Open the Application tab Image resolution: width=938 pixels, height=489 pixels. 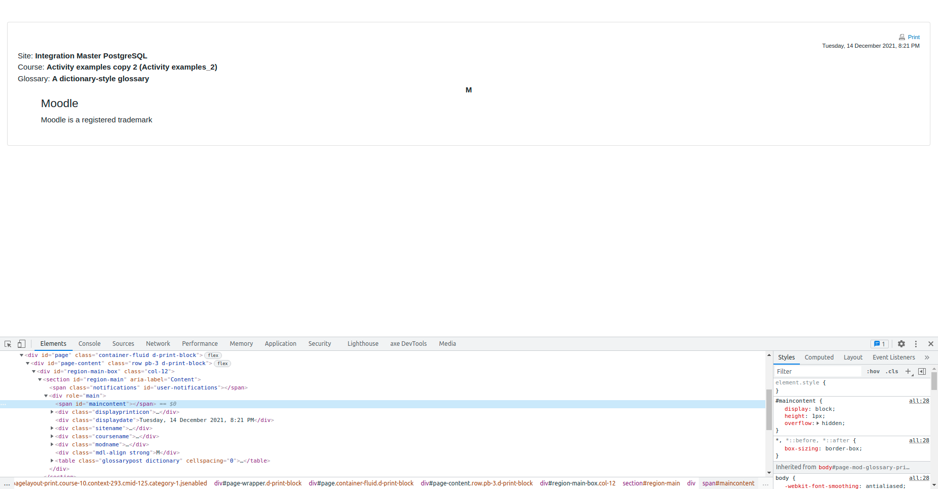click(280, 344)
